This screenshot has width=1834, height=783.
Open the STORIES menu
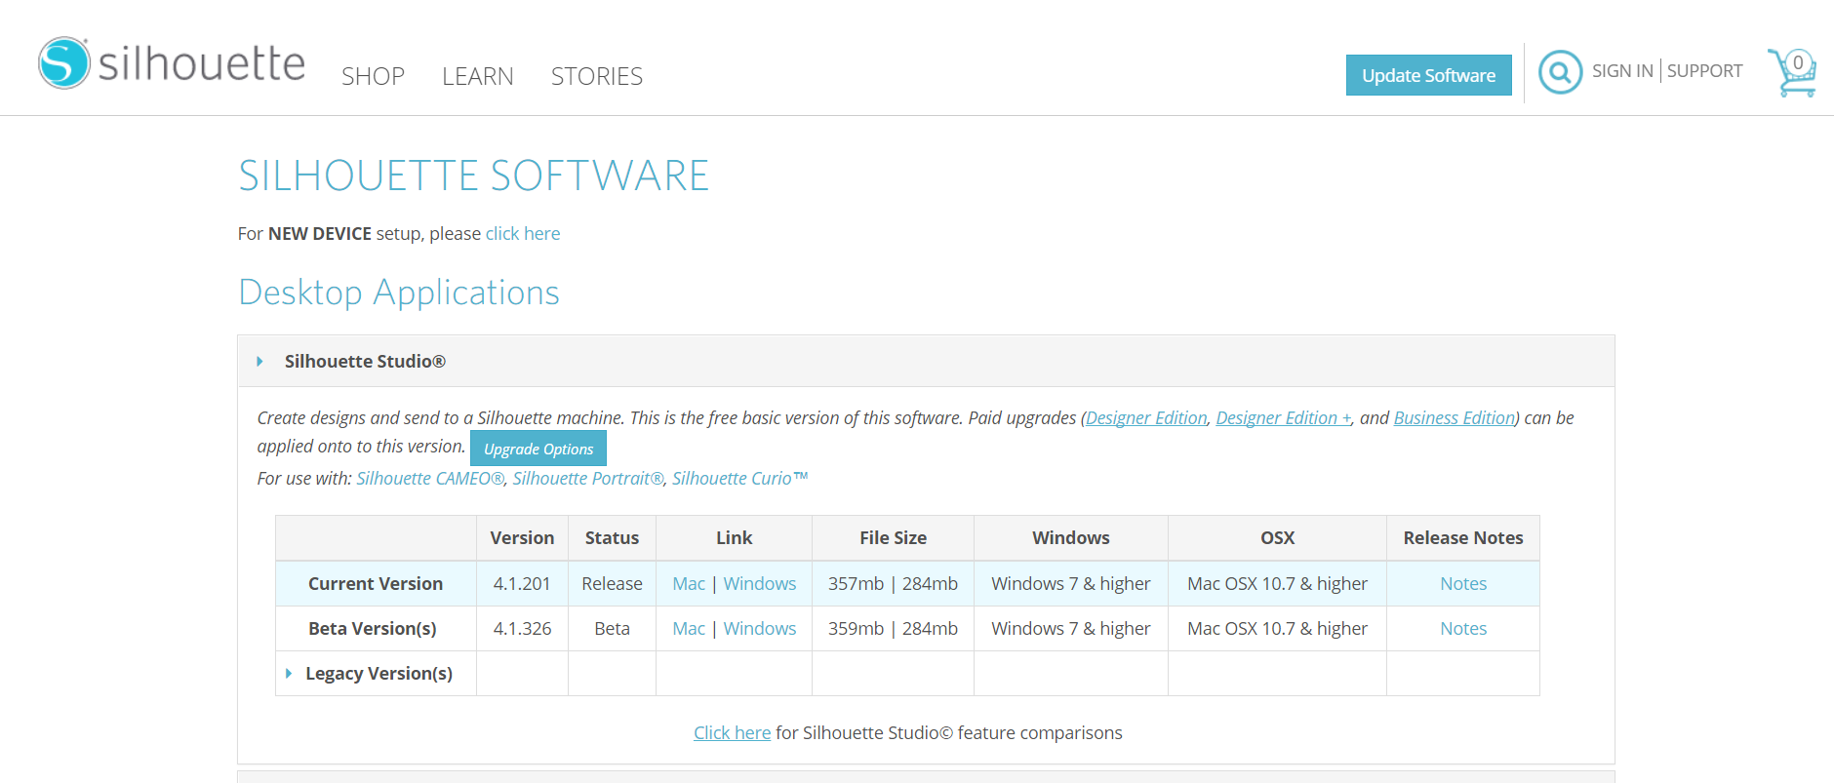click(x=596, y=76)
